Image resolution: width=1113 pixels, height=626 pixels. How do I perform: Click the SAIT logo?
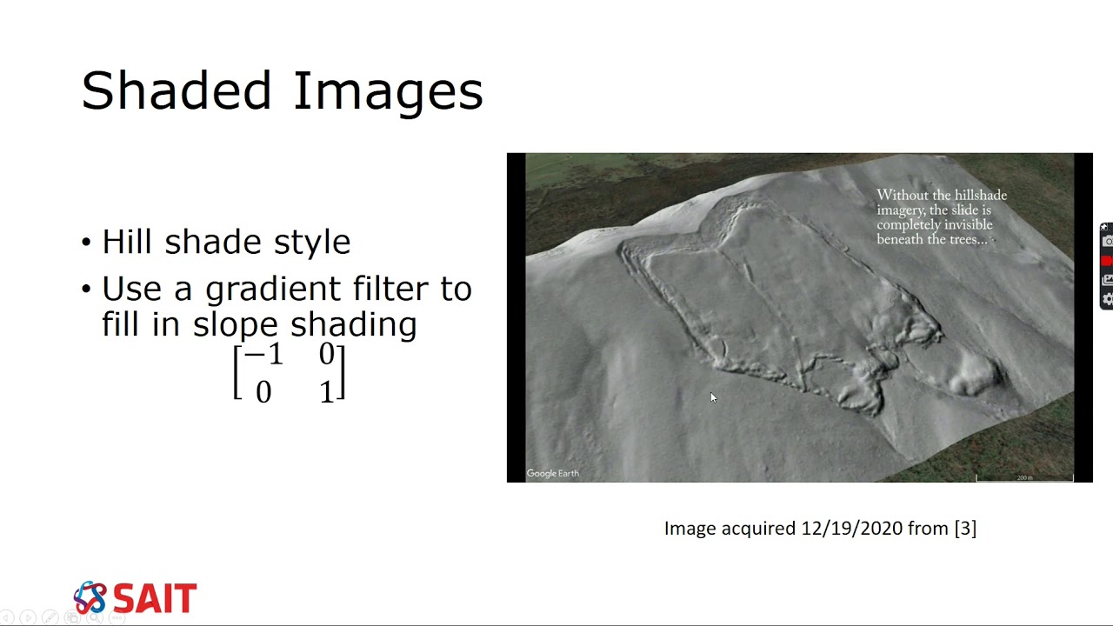pos(135,599)
